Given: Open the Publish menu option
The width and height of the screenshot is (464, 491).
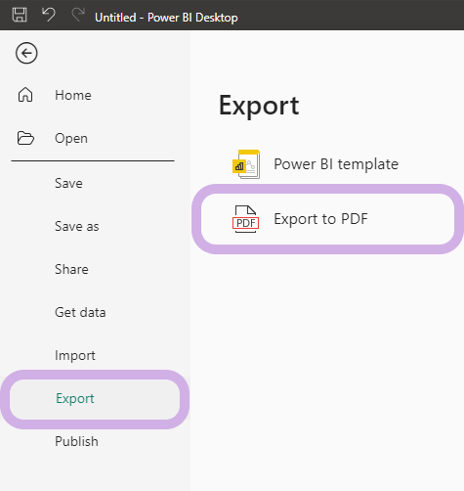Looking at the screenshot, I should click(76, 441).
